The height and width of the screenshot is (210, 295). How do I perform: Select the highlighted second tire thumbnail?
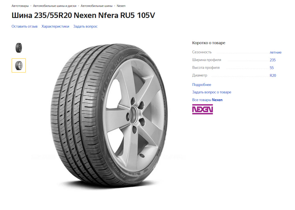[19, 65]
